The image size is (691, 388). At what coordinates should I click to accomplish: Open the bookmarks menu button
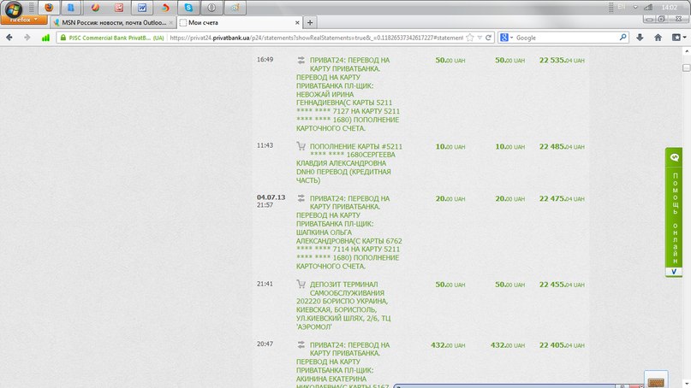[679, 38]
